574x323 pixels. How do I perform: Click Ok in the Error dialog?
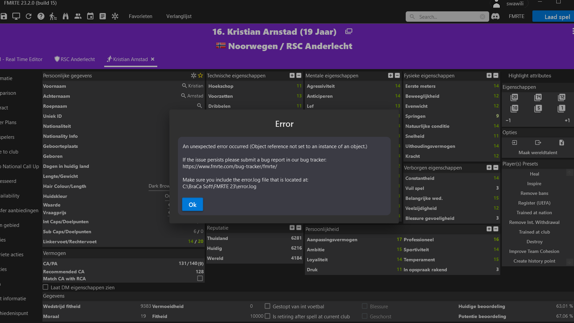tap(192, 205)
